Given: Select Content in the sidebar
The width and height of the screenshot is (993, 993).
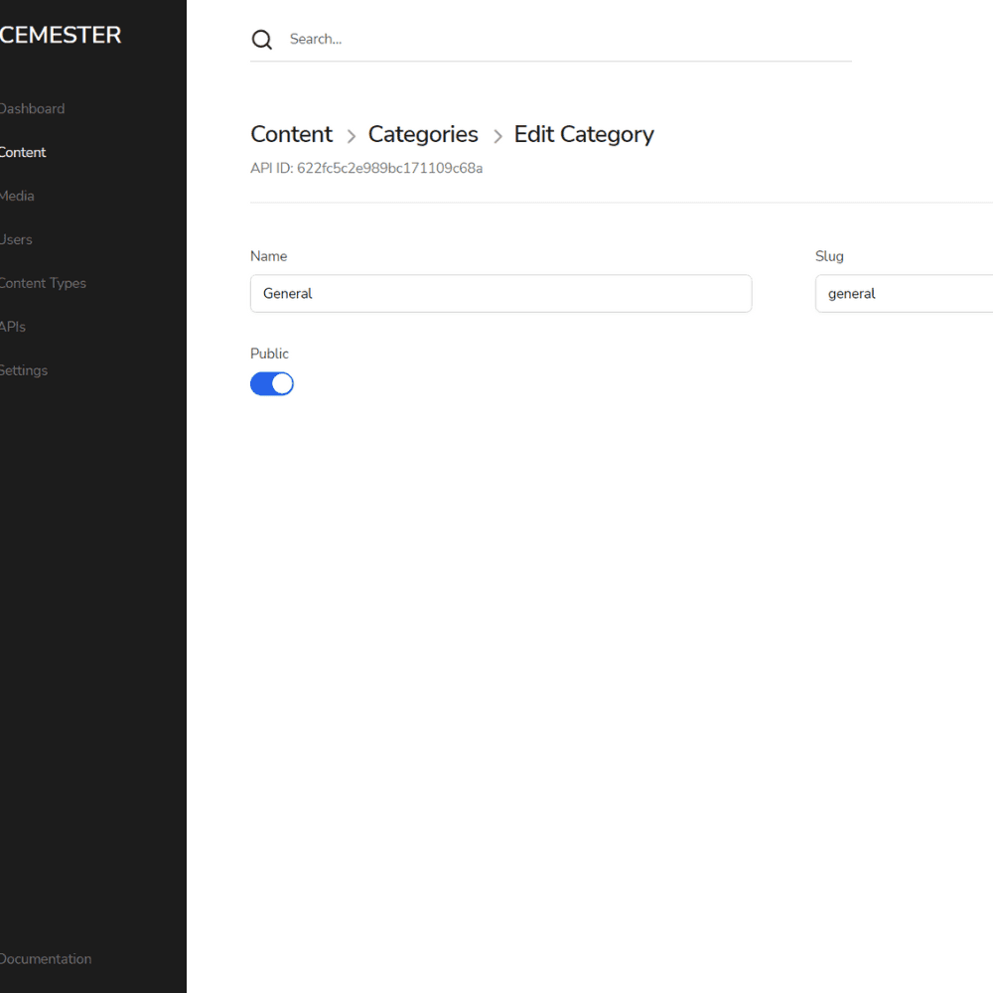Looking at the screenshot, I should coord(23,153).
